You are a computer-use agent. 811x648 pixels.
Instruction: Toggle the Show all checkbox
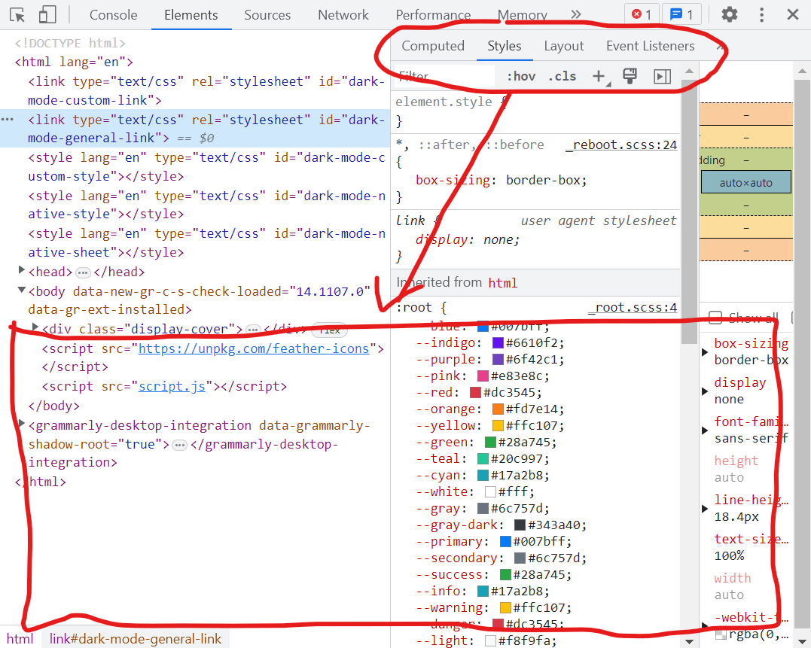[x=715, y=318]
